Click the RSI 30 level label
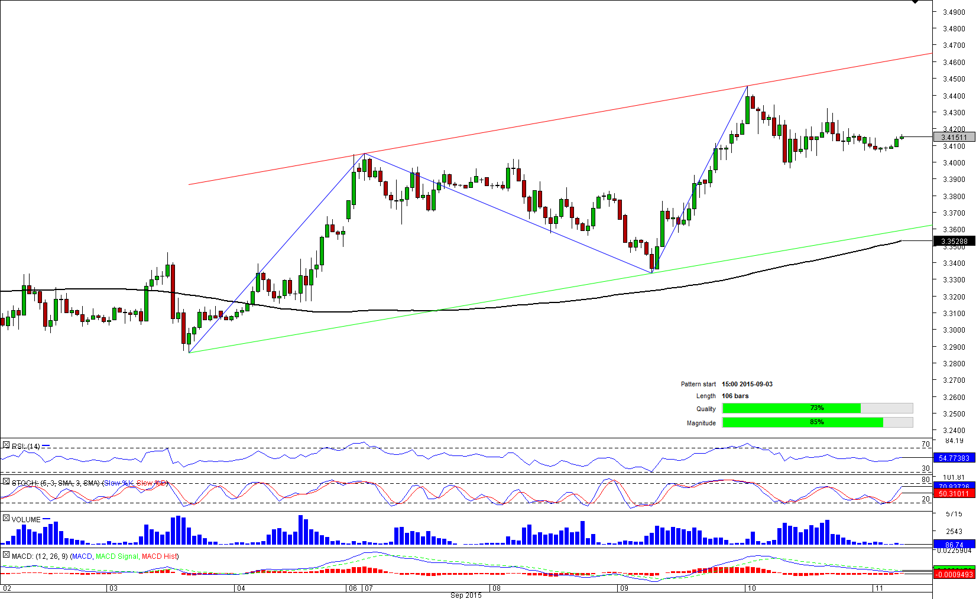Viewport: 976px width, 599px height. pos(926,468)
